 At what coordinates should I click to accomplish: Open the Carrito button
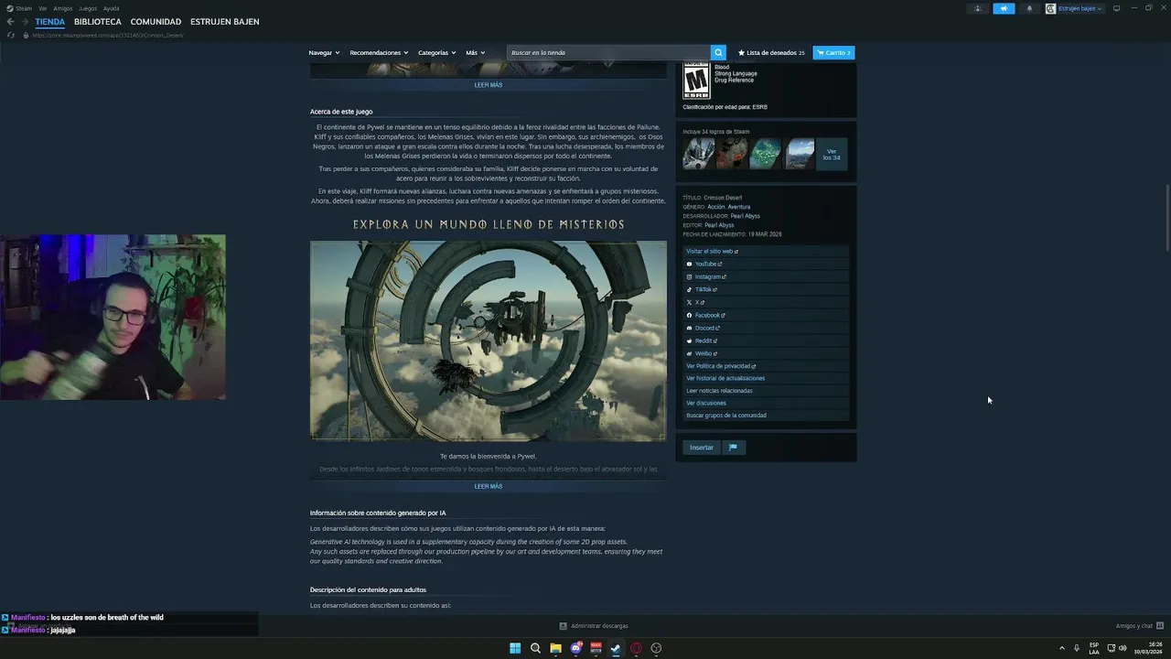coord(833,52)
